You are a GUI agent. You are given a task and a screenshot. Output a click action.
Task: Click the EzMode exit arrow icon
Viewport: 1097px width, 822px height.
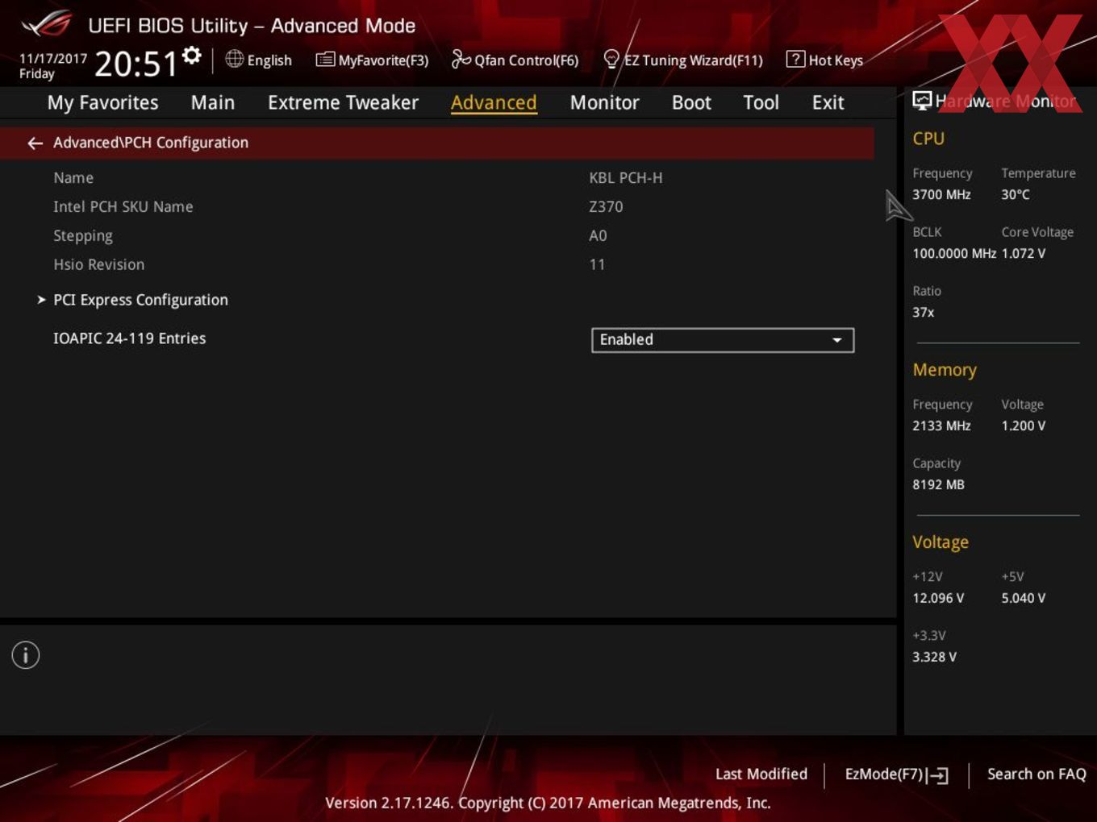pos(937,775)
